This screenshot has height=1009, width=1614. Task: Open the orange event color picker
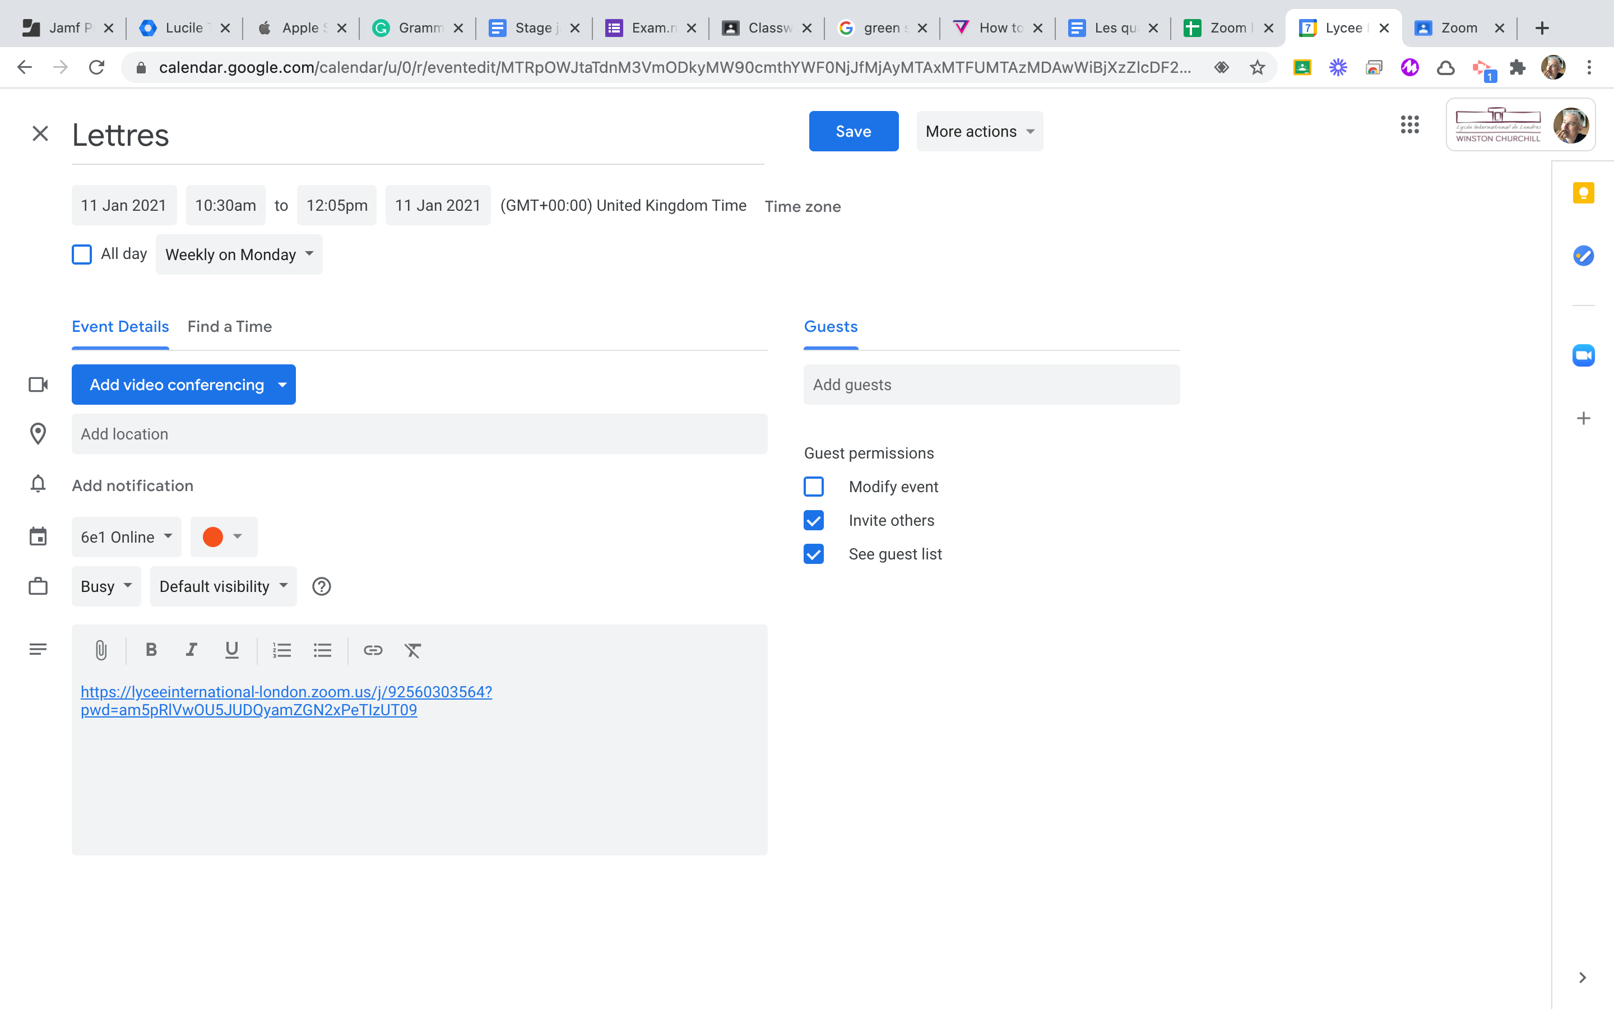224,537
